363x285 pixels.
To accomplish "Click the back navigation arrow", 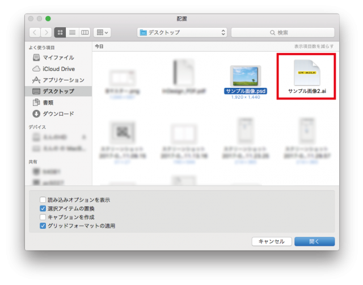I will [x=35, y=33].
